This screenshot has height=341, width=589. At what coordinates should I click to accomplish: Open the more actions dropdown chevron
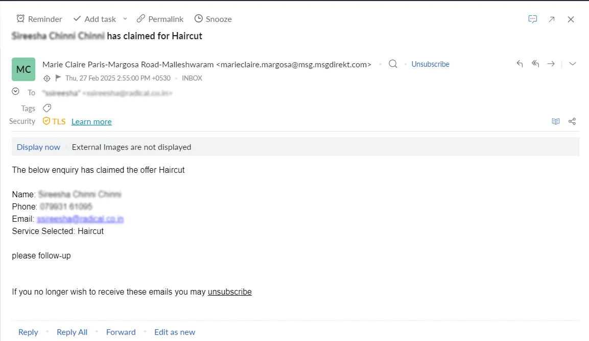[573, 64]
